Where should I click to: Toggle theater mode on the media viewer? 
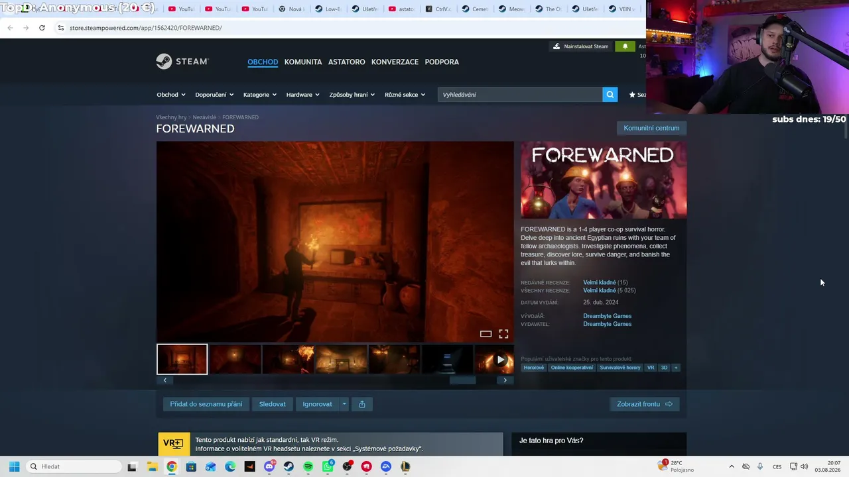pyautogui.click(x=486, y=334)
